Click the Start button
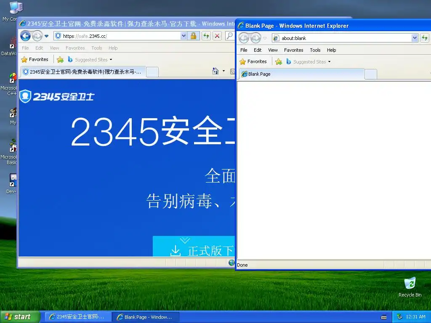Image resolution: width=431 pixels, height=323 pixels. pyautogui.click(x=20, y=317)
